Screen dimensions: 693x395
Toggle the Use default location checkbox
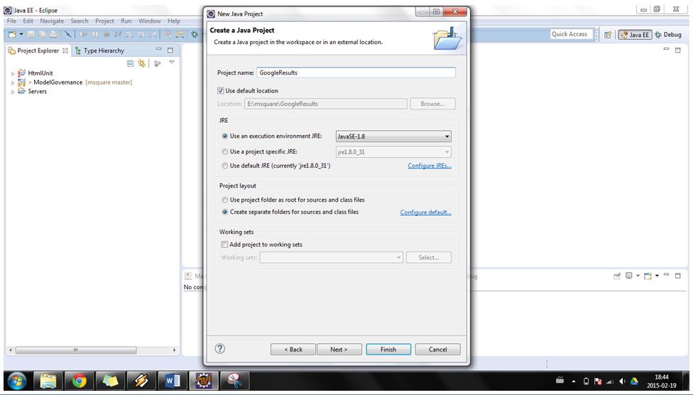221,90
